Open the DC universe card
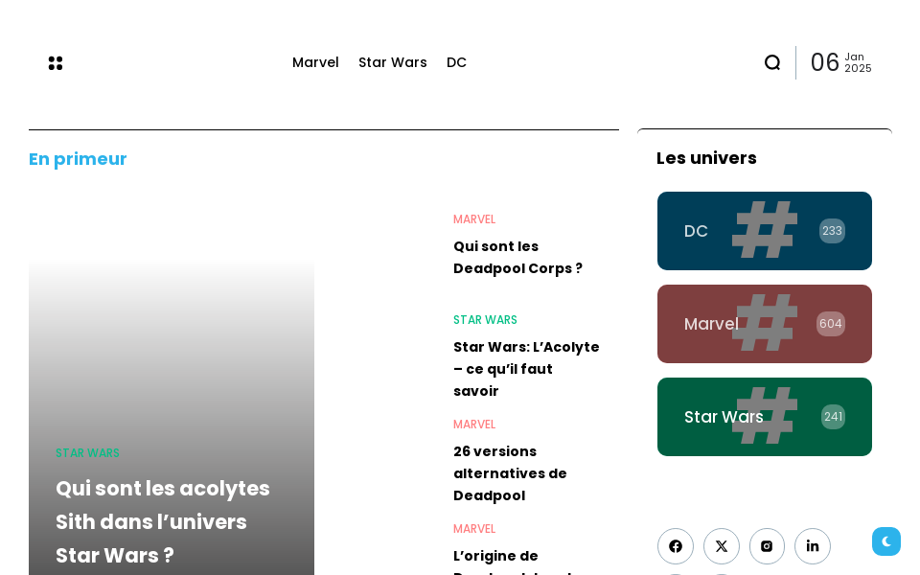The width and height of the screenshot is (920, 575). (x=764, y=231)
